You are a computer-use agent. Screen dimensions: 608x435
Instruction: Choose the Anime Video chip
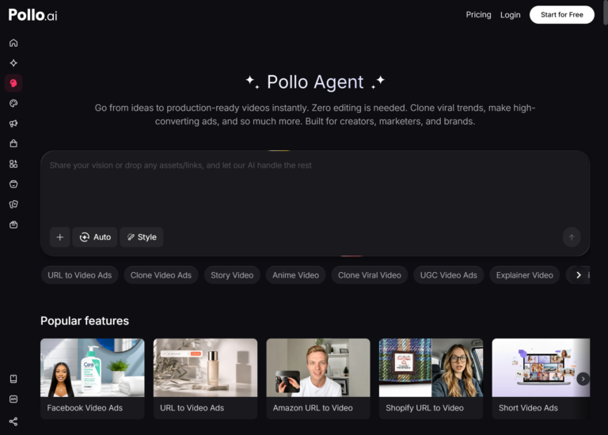tap(295, 275)
